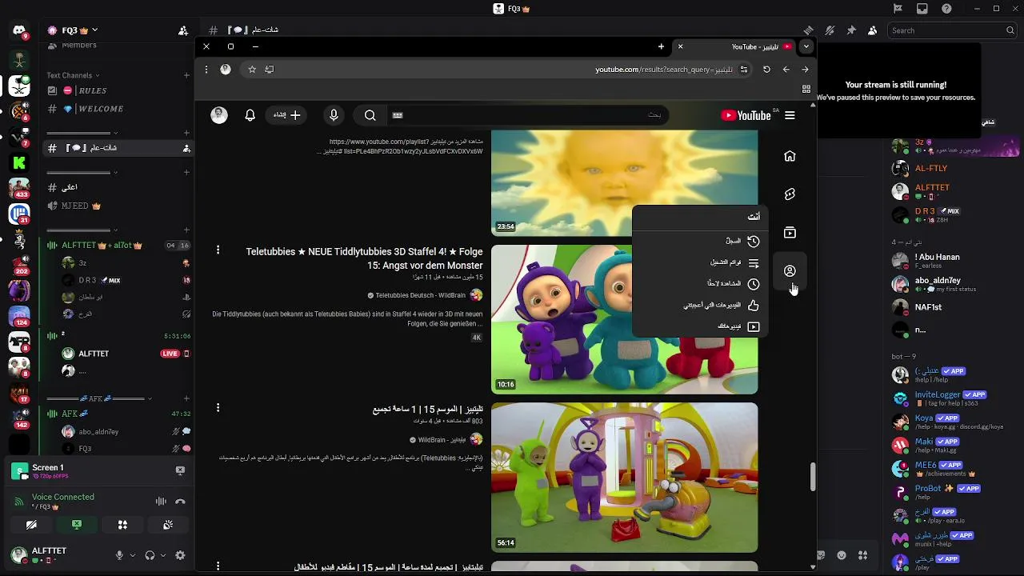Open Teletubbies Deutsch - WildBrain channel link
Image resolution: width=1024 pixels, height=576 pixels.
(420, 295)
